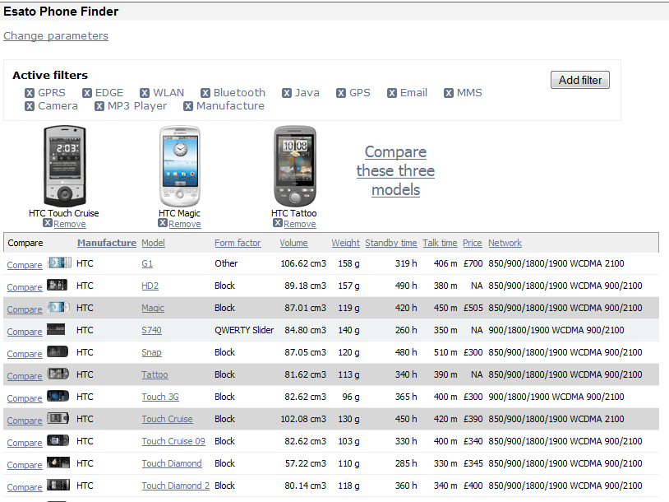Open the Magic model link in table
Image resolution: width=669 pixels, height=502 pixels.
(x=153, y=308)
